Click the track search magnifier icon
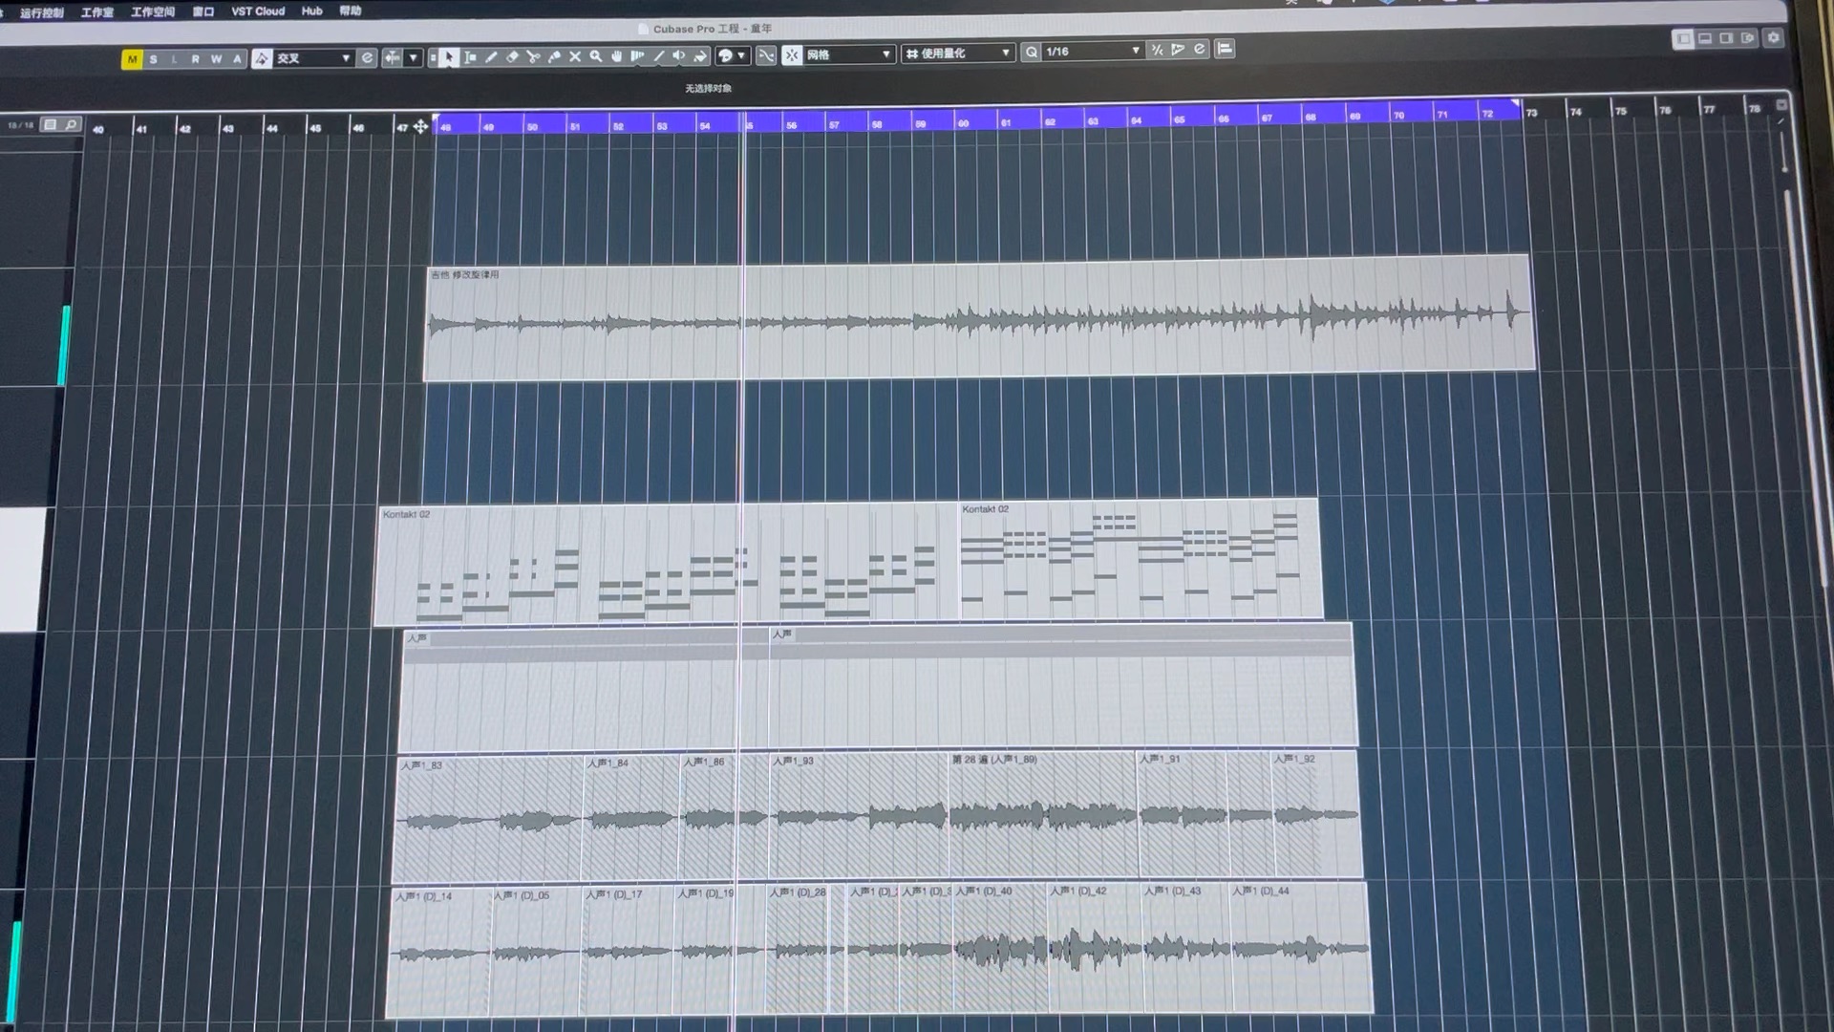 pos(72,124)
